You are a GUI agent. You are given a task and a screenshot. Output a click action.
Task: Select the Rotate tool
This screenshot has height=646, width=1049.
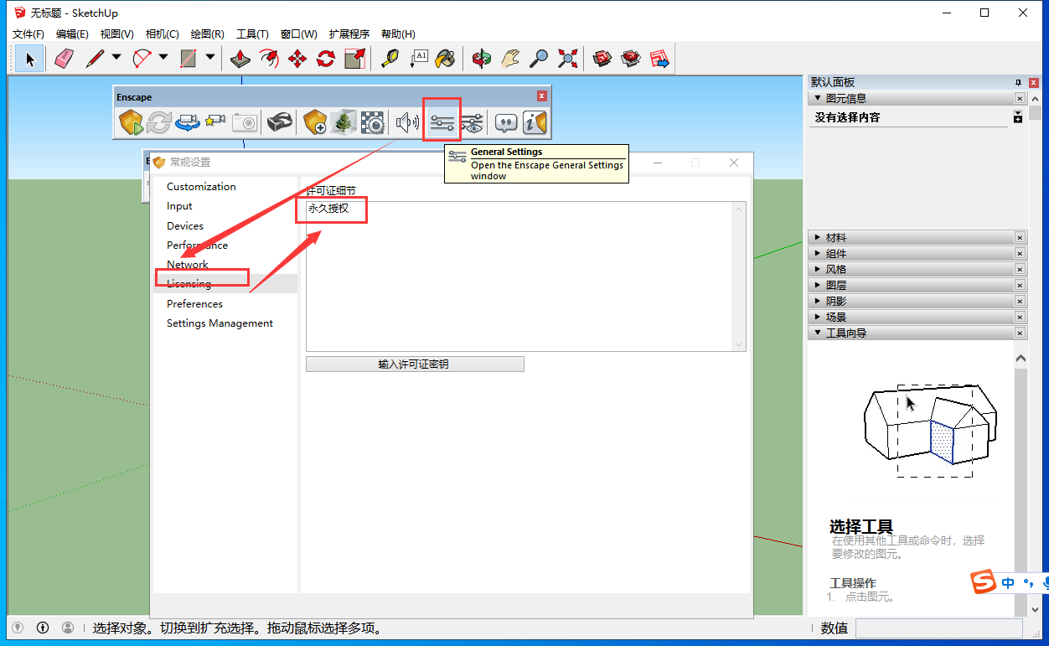(x=326, y=59)
